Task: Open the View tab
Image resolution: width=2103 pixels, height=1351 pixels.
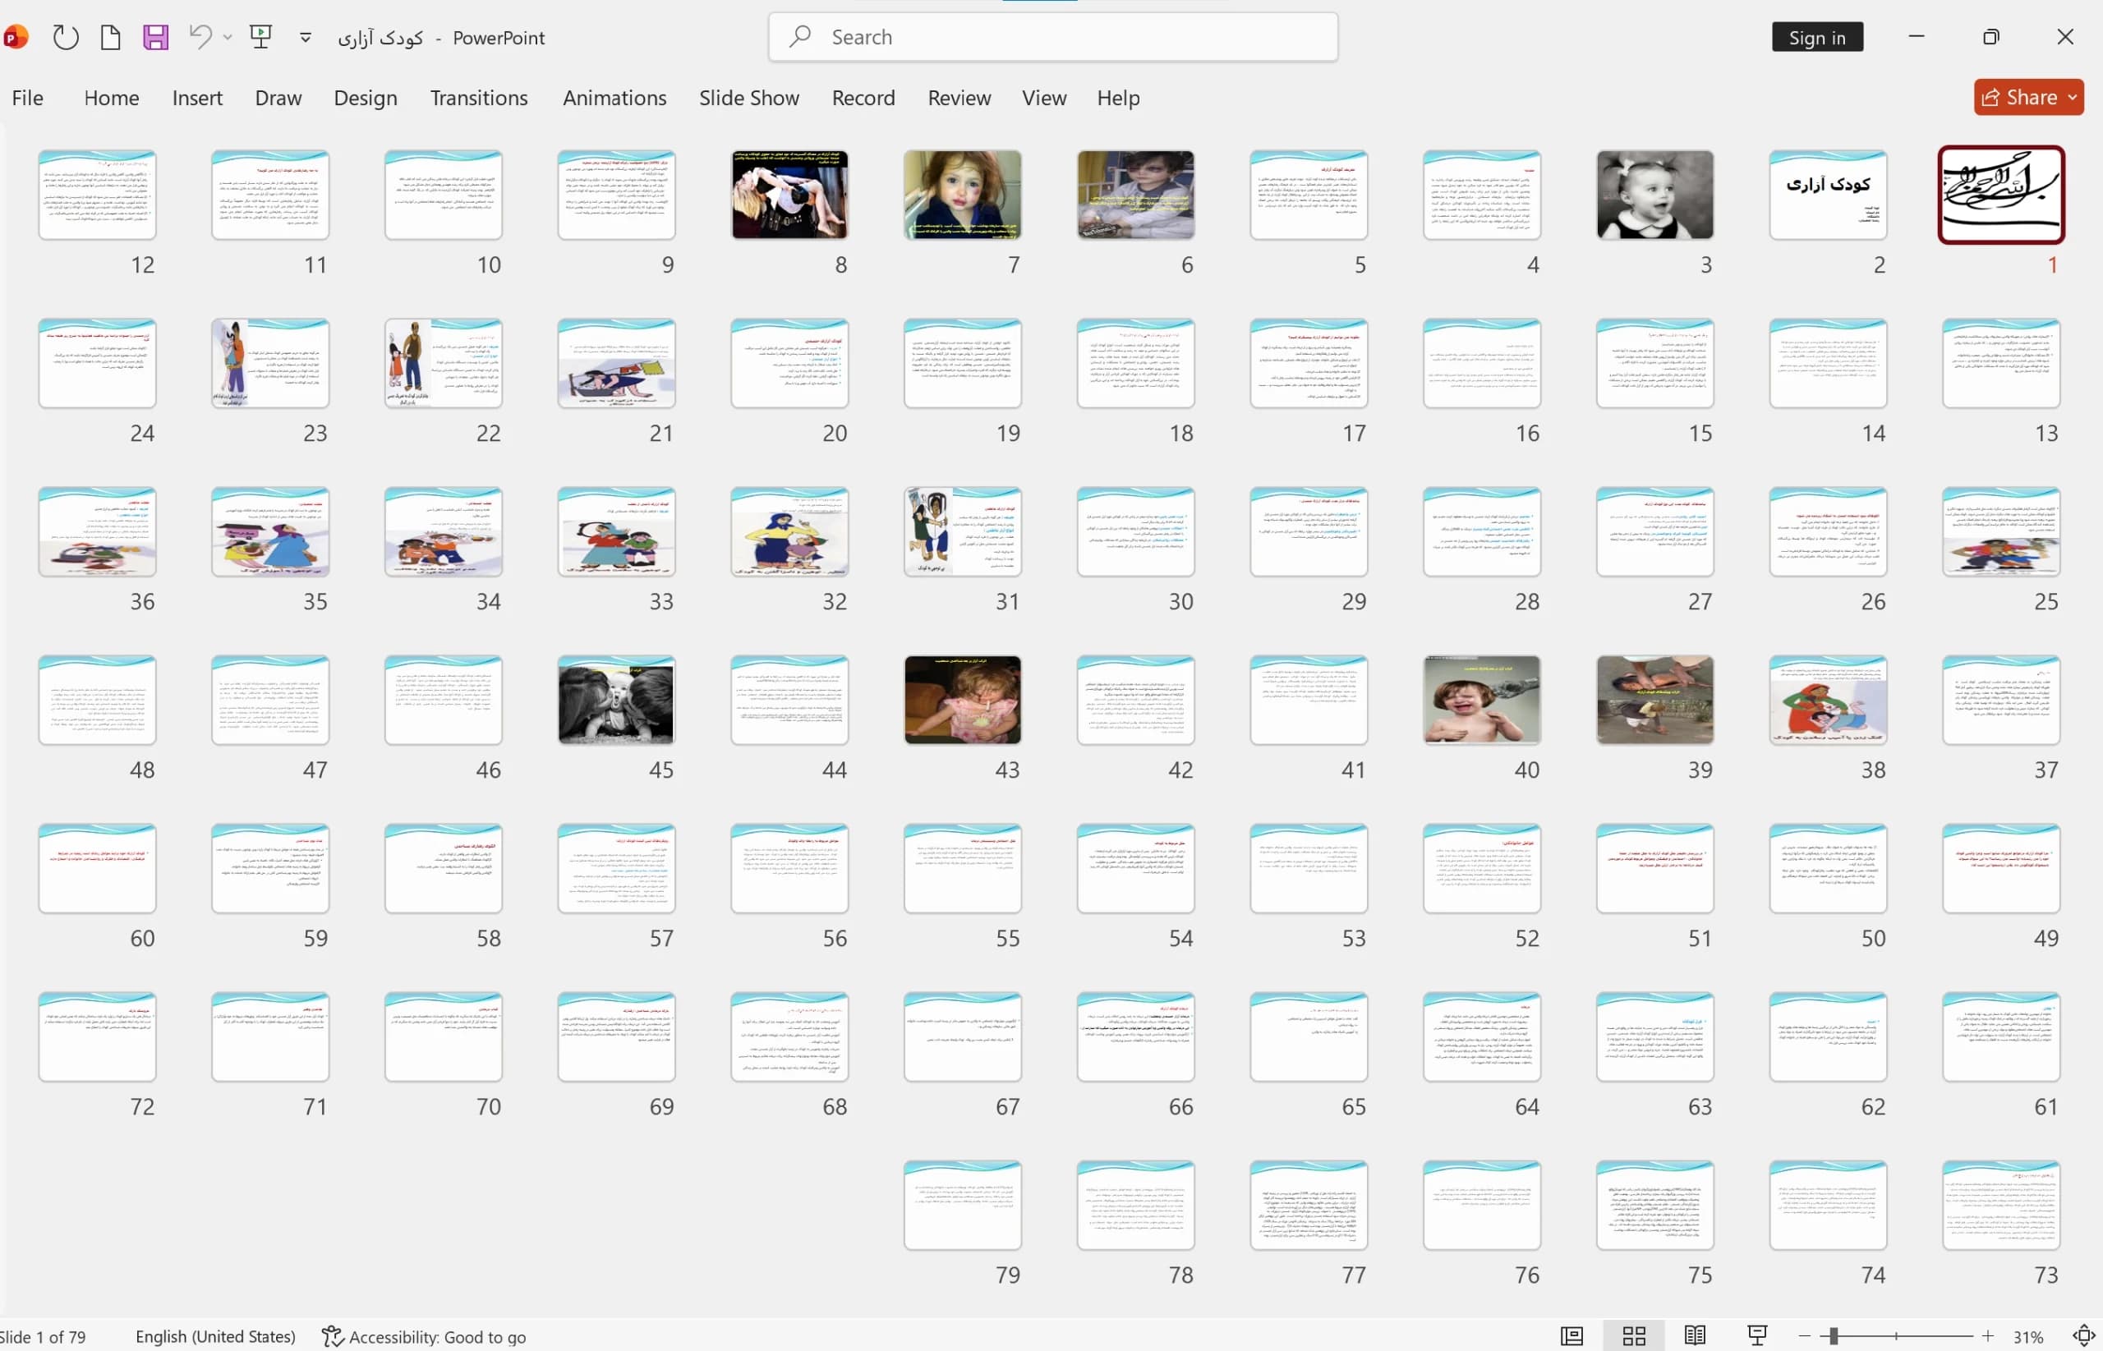Action: 1044,98
